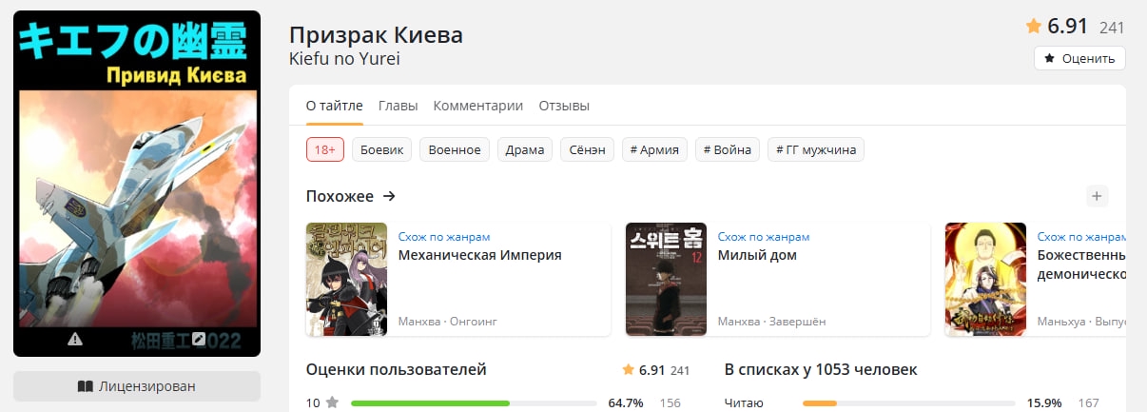This screenshot has height=412, width=1147.
Task: Click the plus icon next to Похожее
Action: pyautogui.click(x=1097, y=196)
